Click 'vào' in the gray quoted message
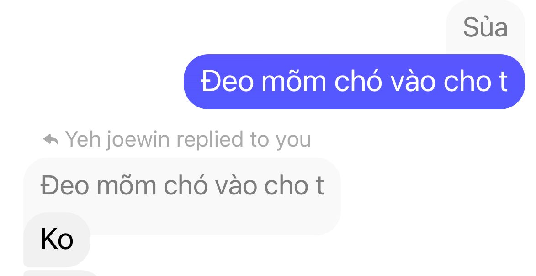The image size is (536, 276). (x=236, y=186)
